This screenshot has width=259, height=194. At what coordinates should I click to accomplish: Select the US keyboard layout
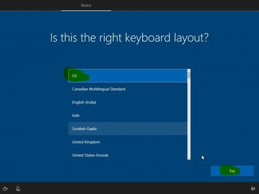(x=128, y=76)
